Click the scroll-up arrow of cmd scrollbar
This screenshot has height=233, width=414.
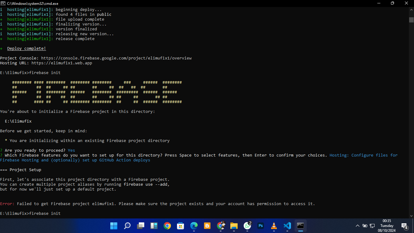click(411, 9)
